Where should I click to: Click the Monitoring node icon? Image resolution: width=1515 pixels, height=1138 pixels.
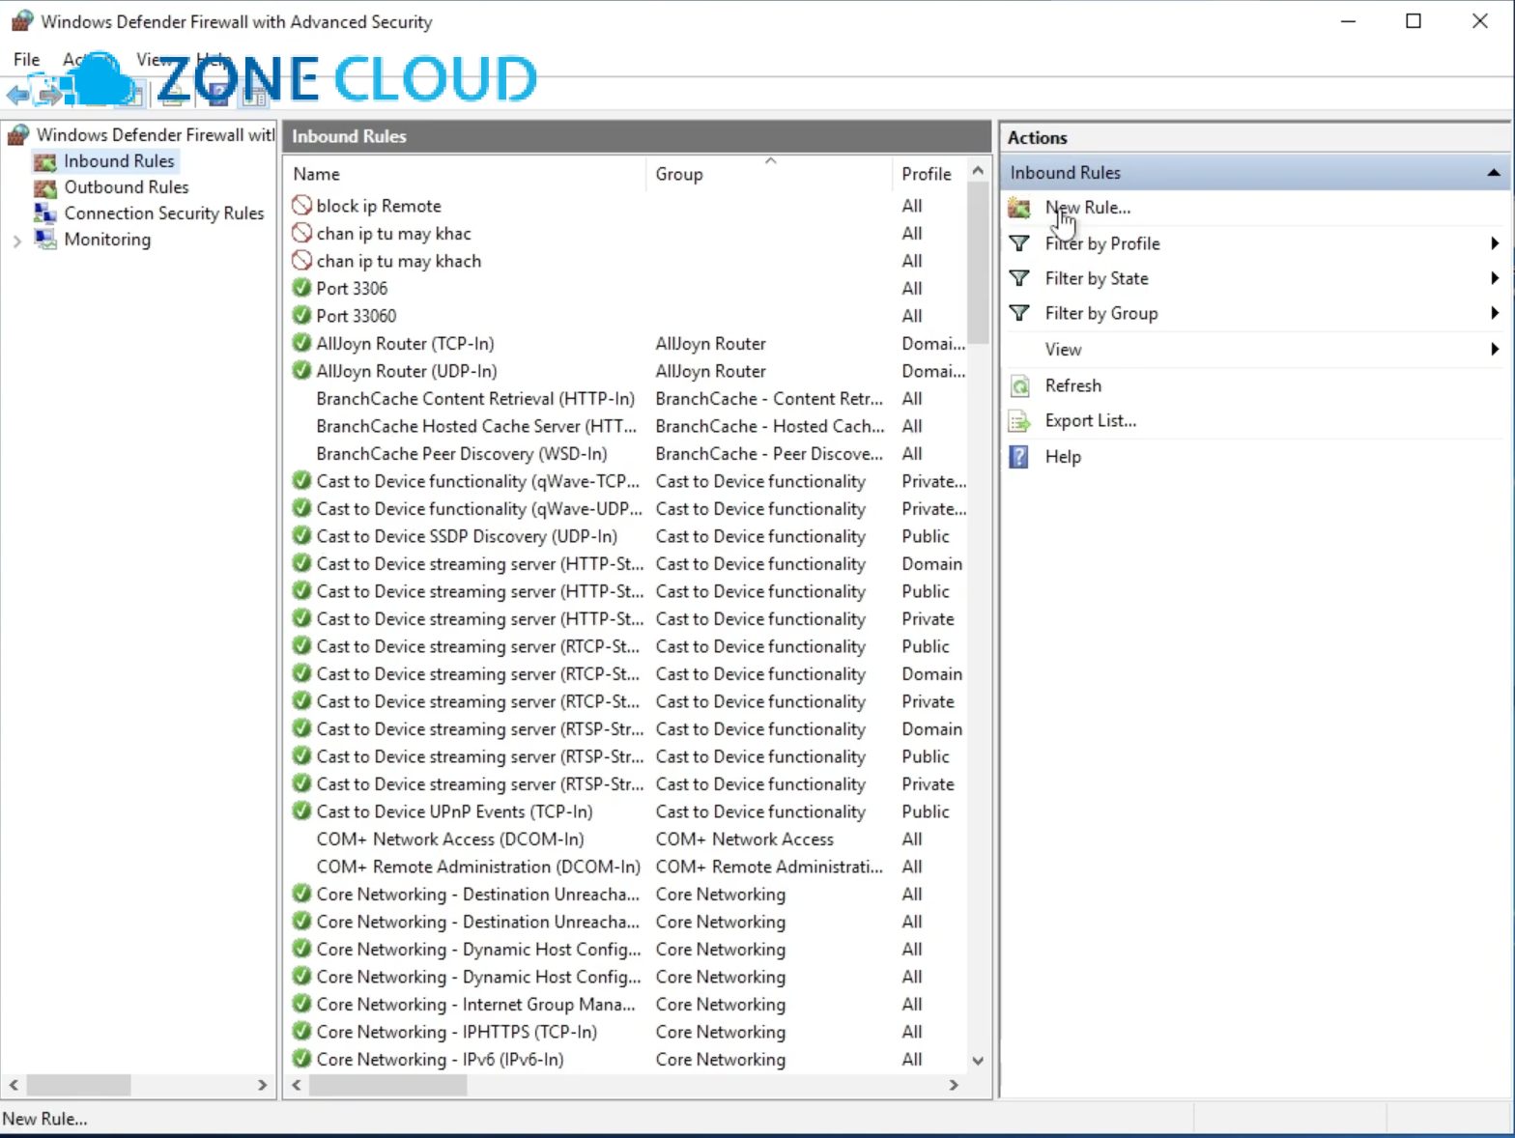pyautogui.click(x=45, y=240)
